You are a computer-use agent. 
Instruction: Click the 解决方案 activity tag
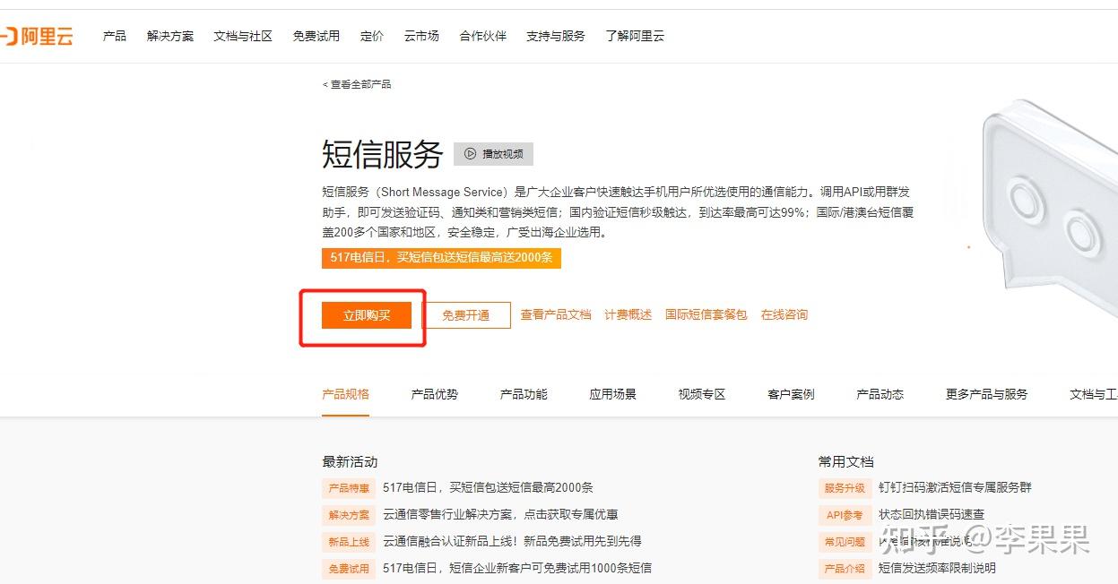point(349,515)
